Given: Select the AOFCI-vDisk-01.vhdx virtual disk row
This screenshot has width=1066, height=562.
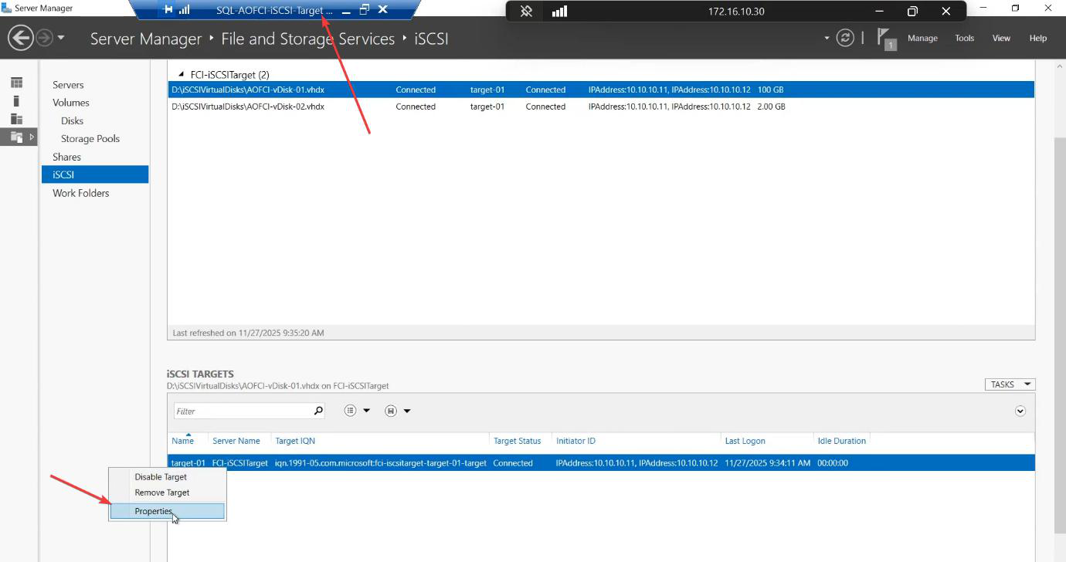Looking at the screenshot, I should [601, 90].
